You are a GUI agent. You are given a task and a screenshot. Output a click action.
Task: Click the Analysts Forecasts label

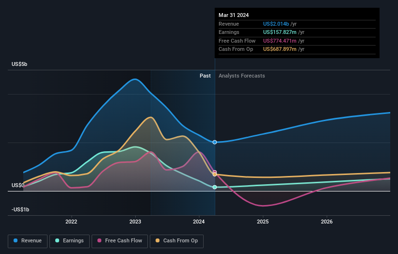(241, 76)
